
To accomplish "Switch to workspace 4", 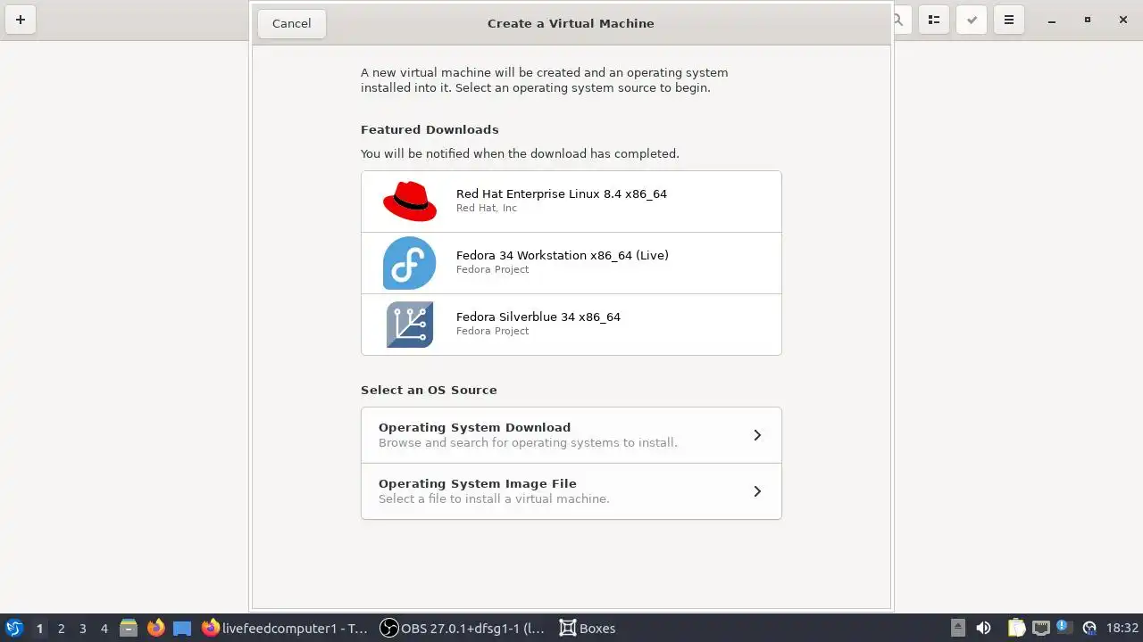I will tap(104, 628).
